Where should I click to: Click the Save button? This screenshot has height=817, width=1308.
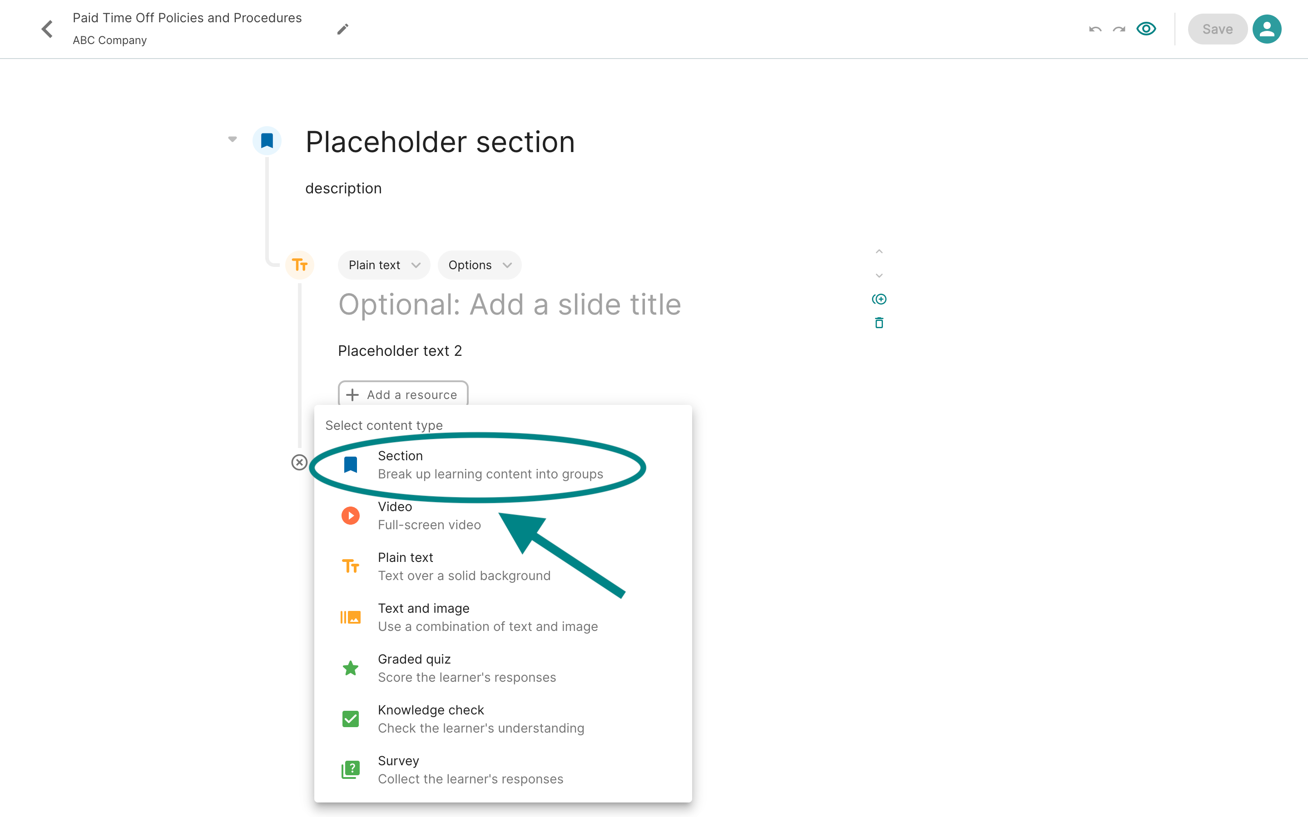tap(1217, 29)
